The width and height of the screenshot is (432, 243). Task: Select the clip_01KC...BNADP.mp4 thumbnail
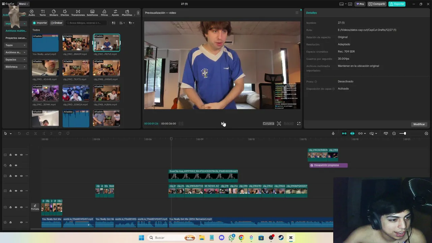[x=76, y=43]
